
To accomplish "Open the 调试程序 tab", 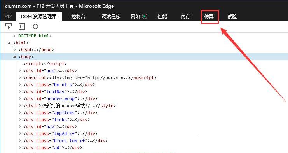I will coord(111,17).
